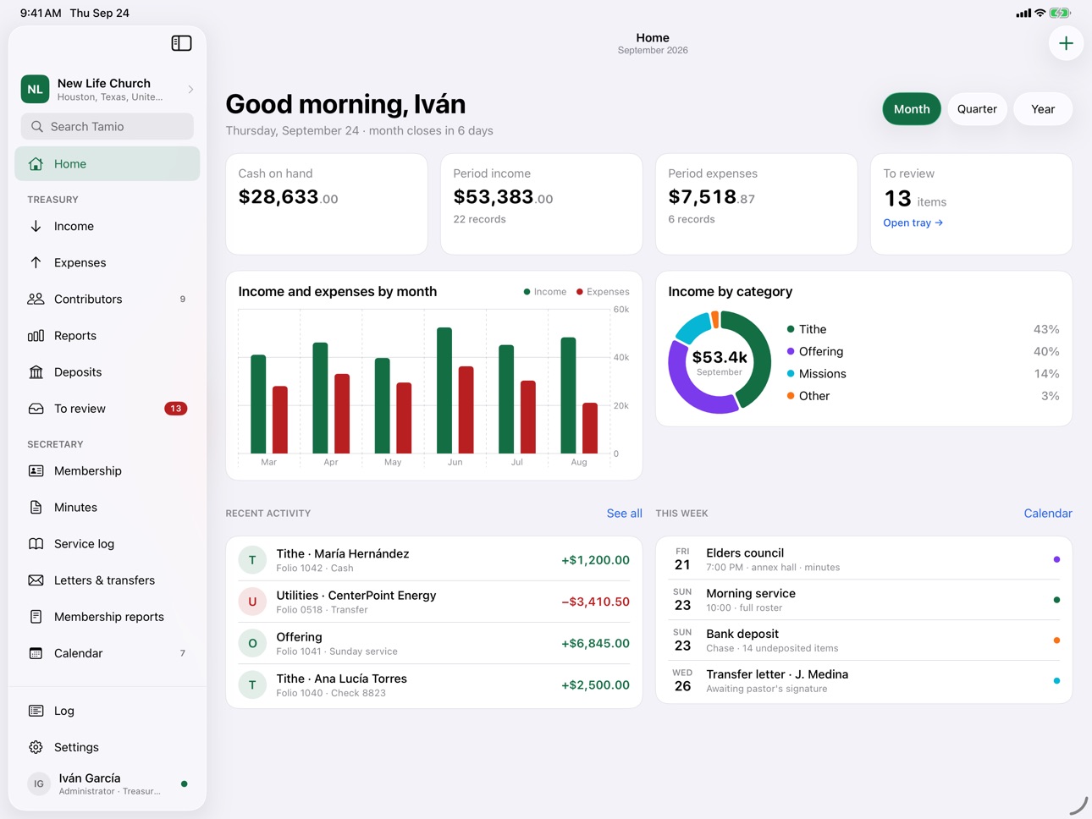Viewport: 1092px width, 819px height.
Task: Switch period to Year
Action: [x=1043, y=109]
